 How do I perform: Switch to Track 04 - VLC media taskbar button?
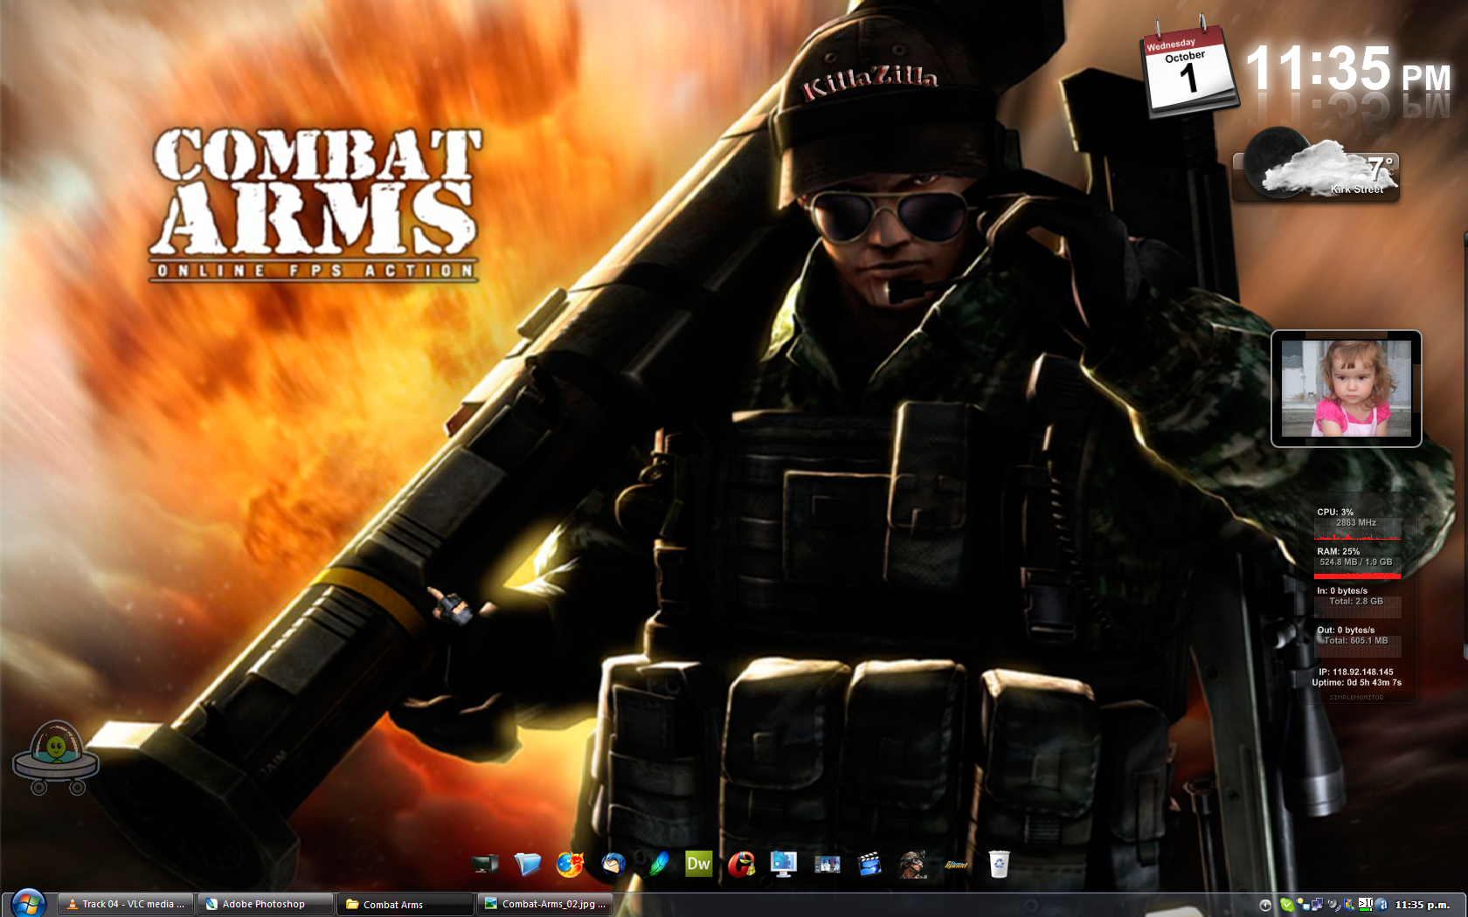tap(126, 904)
